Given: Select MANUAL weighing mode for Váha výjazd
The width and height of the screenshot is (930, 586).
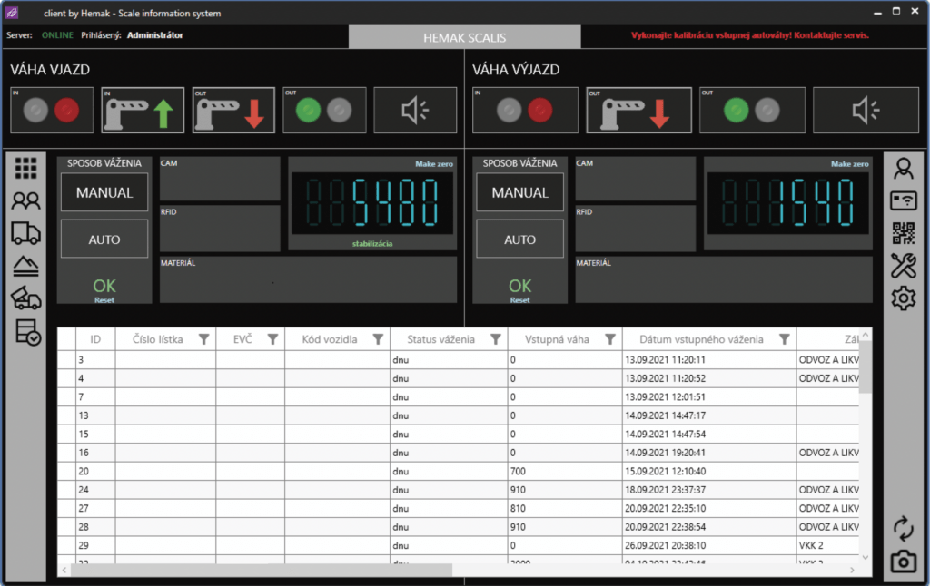Looking at the screenshot, I should [x=520, y=192].
